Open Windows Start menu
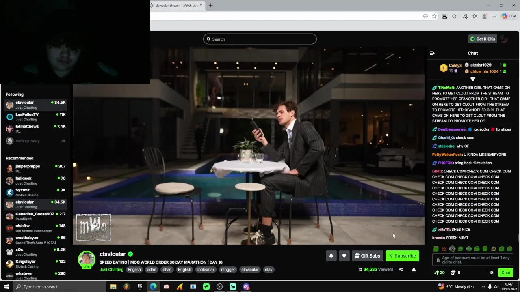The height and width of the screenshot is (292, 520). pyautogui.click(x=6, y=287)
